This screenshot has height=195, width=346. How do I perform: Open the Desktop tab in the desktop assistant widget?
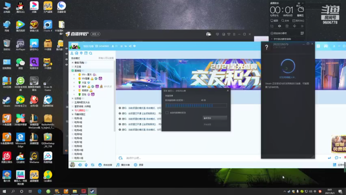coord(274,20)
